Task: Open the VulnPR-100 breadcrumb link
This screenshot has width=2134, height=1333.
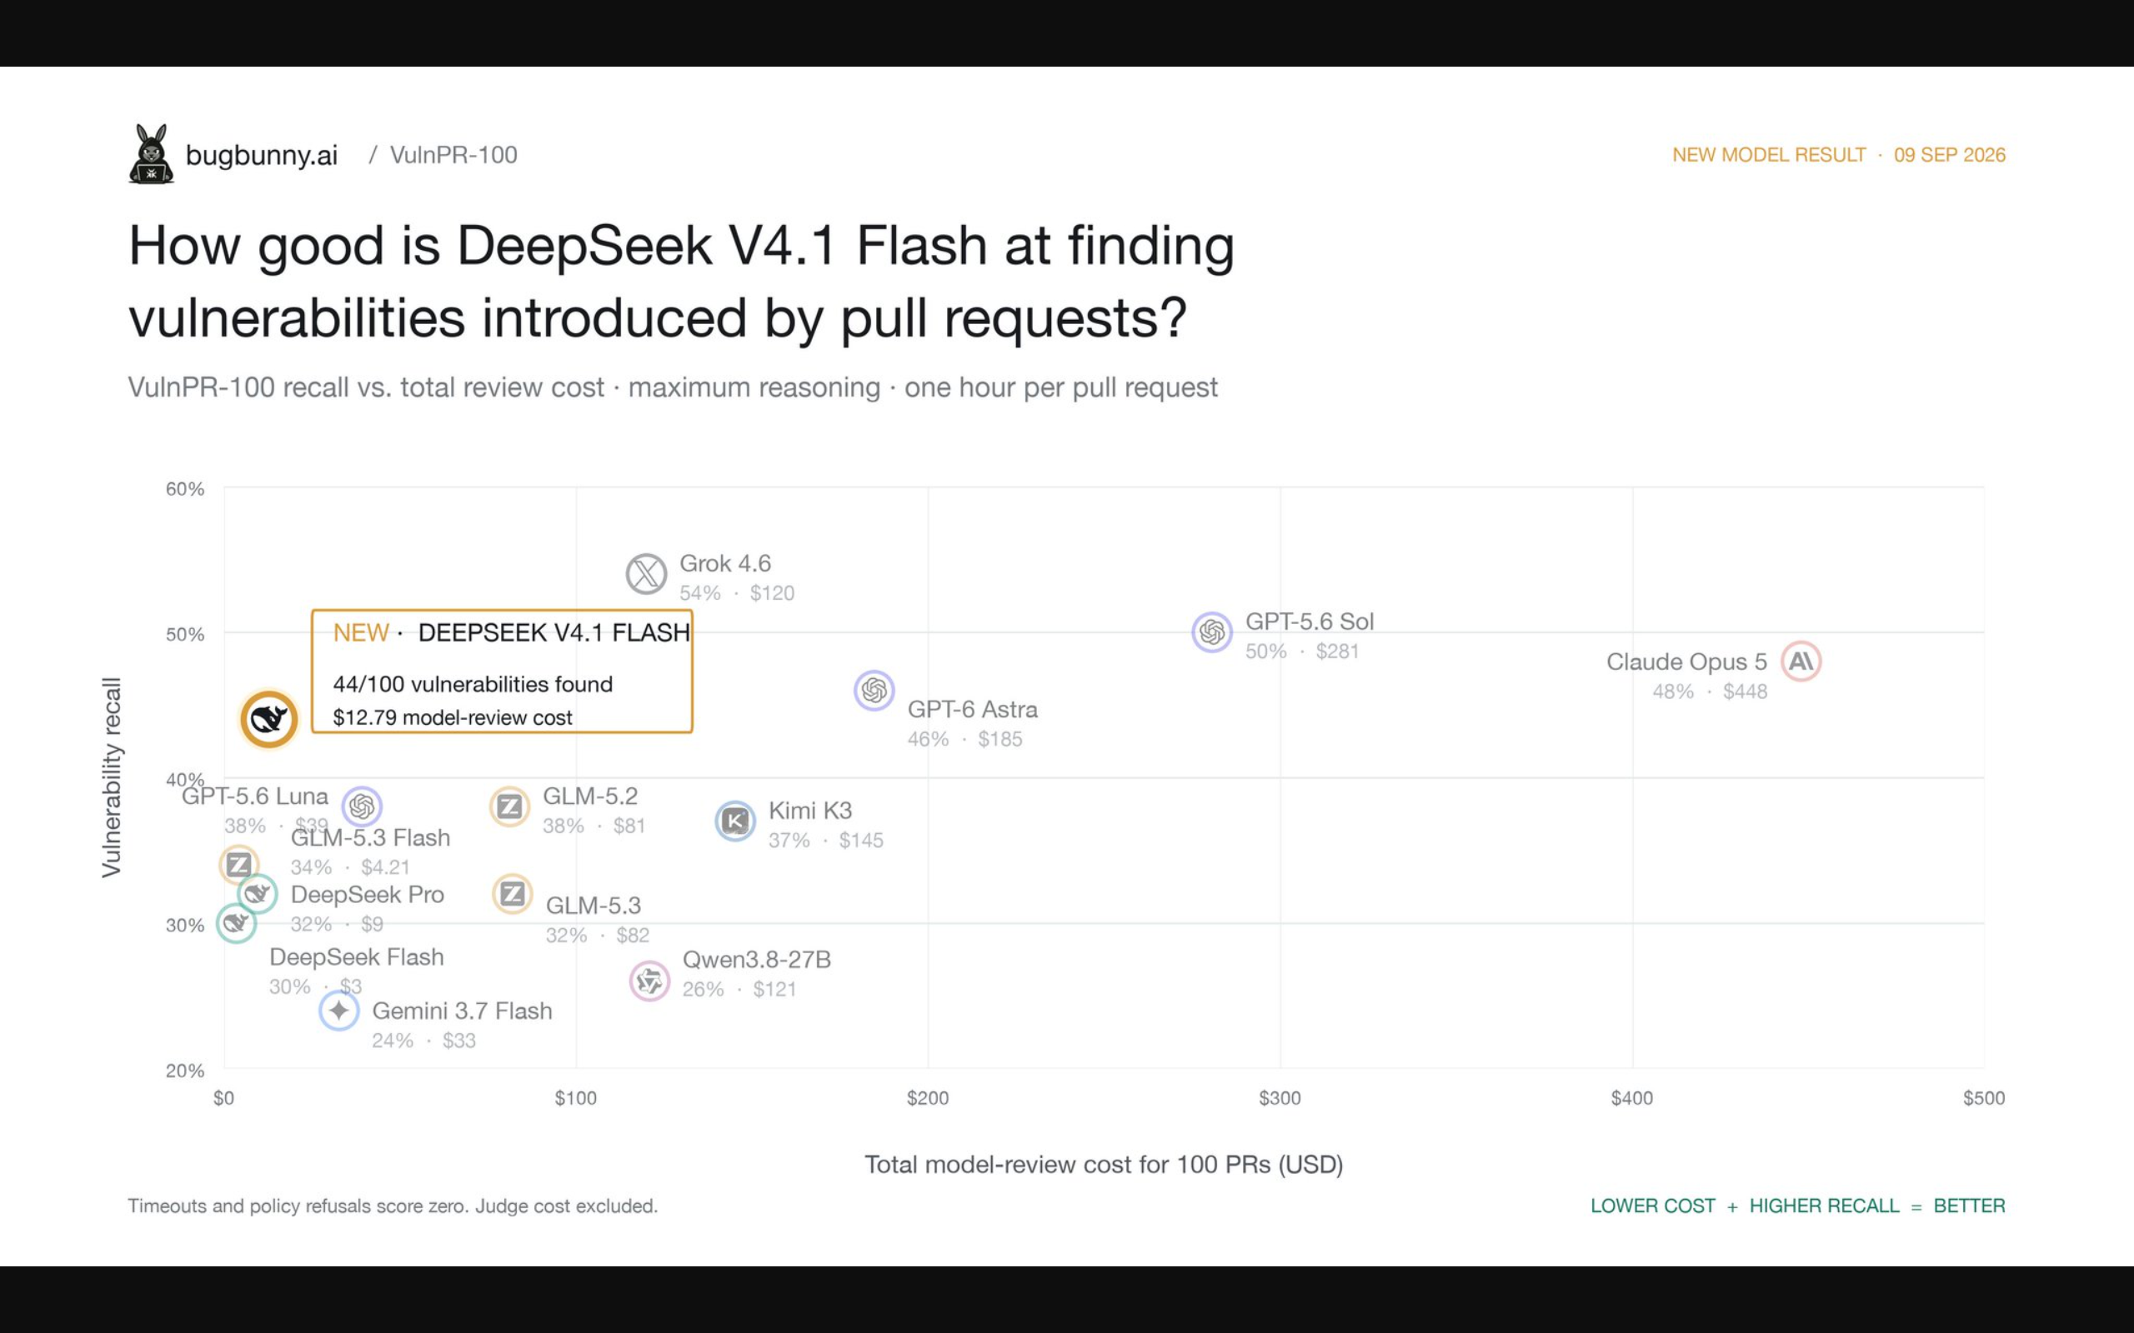Action: point(453,155)
